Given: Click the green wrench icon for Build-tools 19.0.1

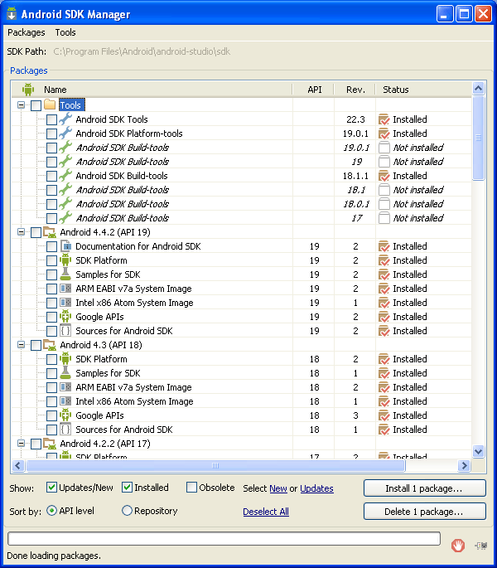Looking at the screenshot, I should pyautogui.click(x=65, y=148).
